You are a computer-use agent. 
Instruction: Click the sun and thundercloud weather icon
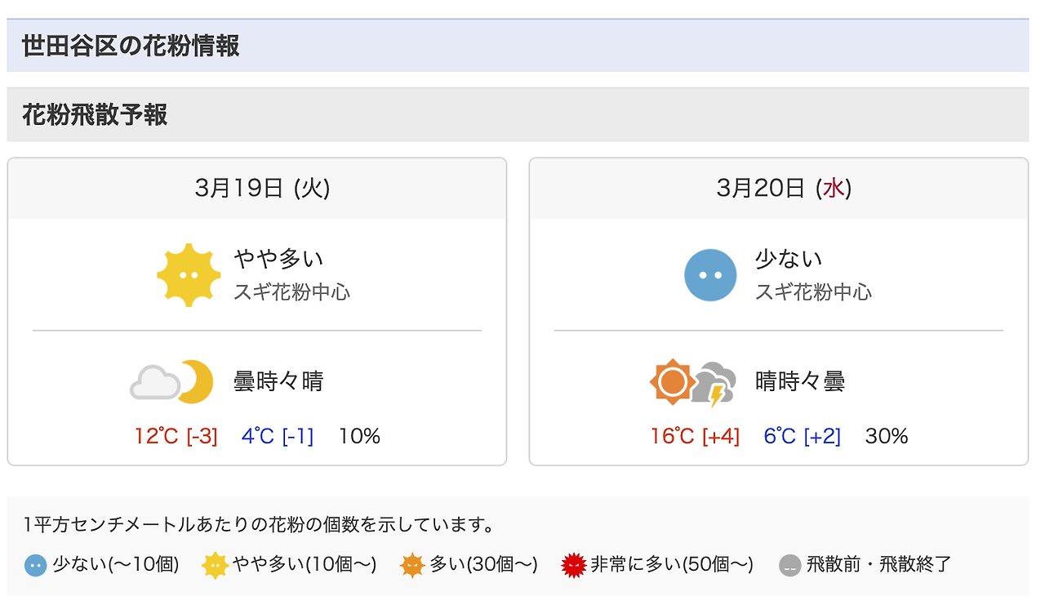point(693,382)
